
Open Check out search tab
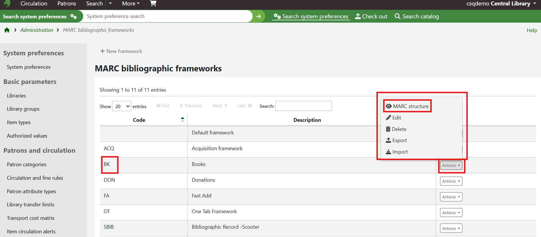coord(371,16)
